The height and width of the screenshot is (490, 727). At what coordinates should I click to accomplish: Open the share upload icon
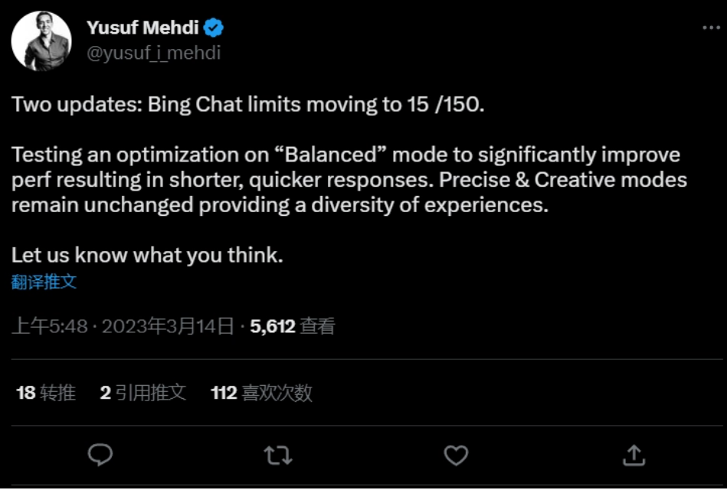[x=634, y=455]
